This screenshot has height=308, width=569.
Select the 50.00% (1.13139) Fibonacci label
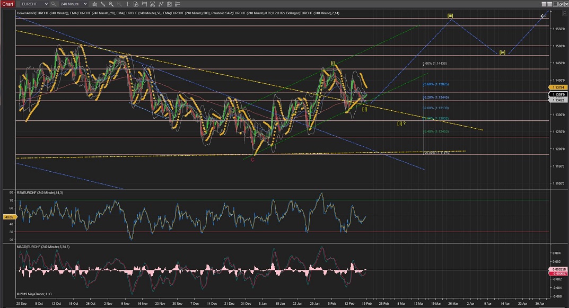[435, 108]
